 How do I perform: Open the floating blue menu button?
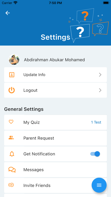[99, 185]
